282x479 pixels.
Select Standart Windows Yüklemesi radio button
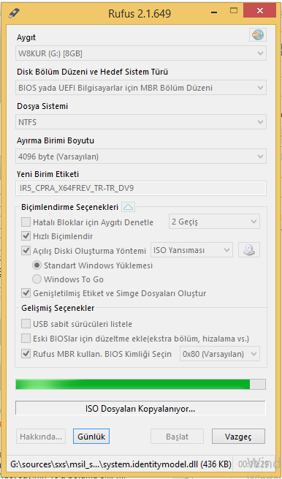37,265
